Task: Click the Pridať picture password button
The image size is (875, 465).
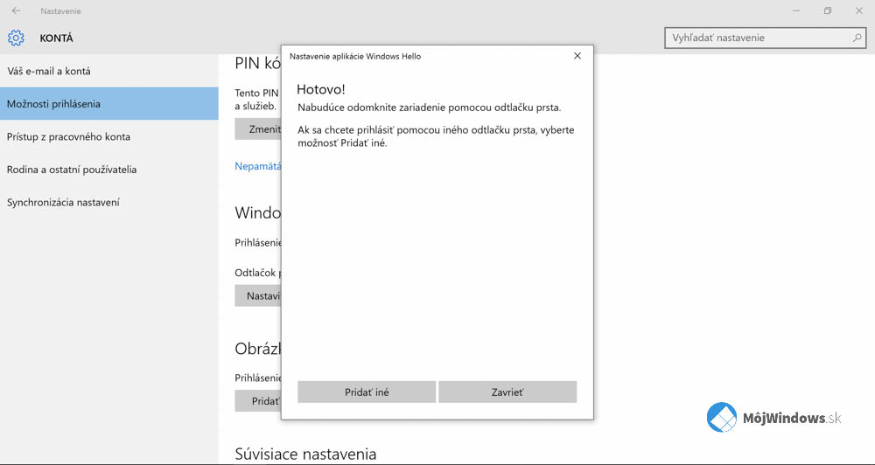Action: click(258, 401)
